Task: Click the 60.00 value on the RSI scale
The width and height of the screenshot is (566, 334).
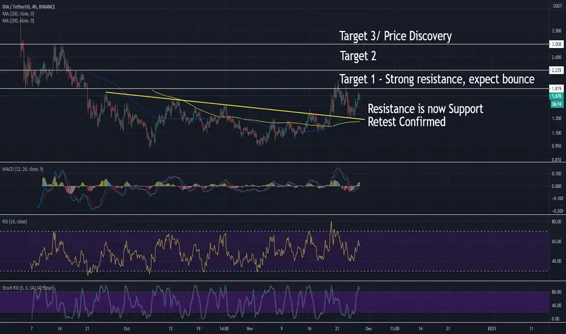Action: [556, 241]
